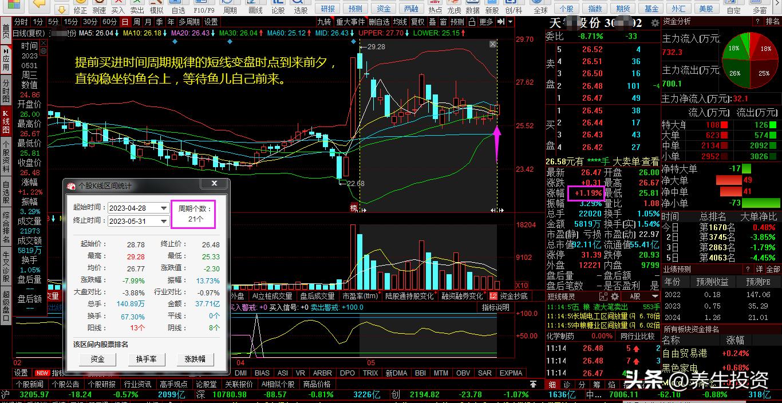
Task: Toggle the 复权 price adjustment option
Action: point(418,22)
